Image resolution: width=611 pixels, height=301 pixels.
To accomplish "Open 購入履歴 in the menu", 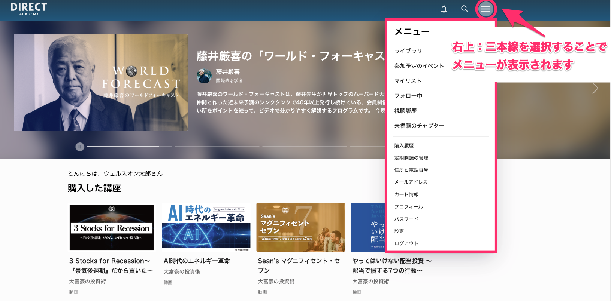I will pos(404,145).
